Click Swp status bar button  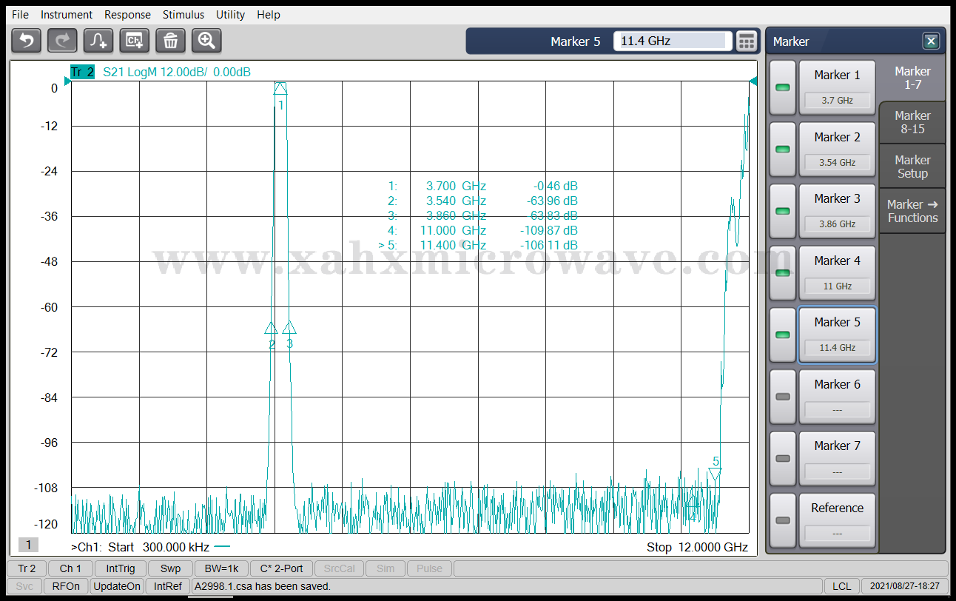(170, 568)
